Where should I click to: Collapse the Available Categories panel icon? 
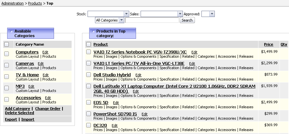coord(11,31)
